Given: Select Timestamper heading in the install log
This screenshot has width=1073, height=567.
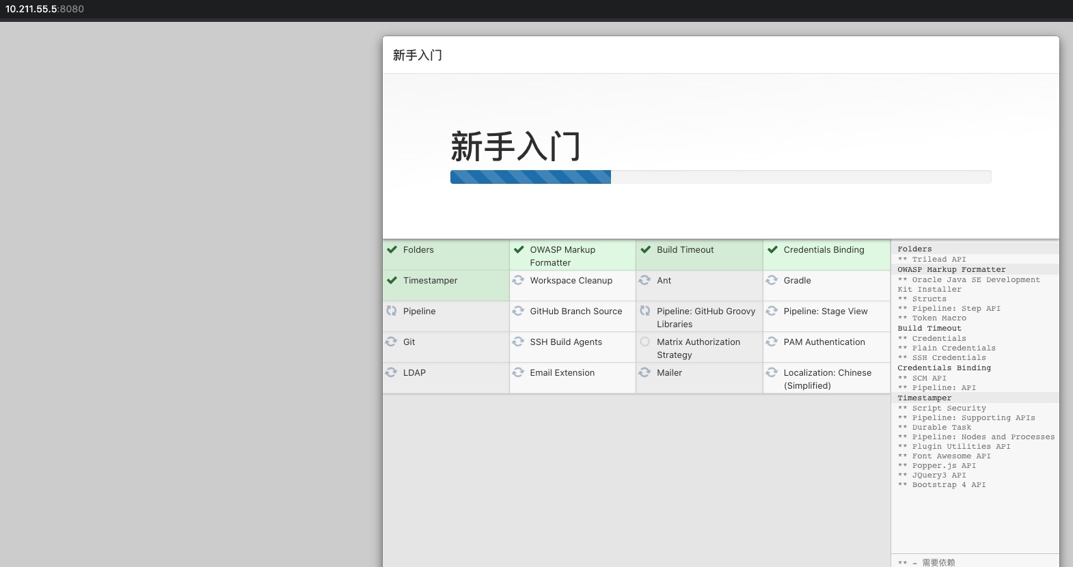Looking at the screenshot, I should tap(924, 398).
